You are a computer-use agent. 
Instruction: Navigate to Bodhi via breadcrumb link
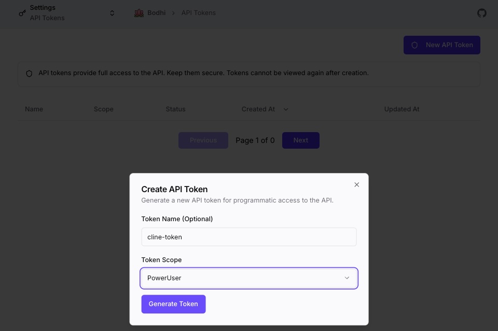(x=156, y=12)
